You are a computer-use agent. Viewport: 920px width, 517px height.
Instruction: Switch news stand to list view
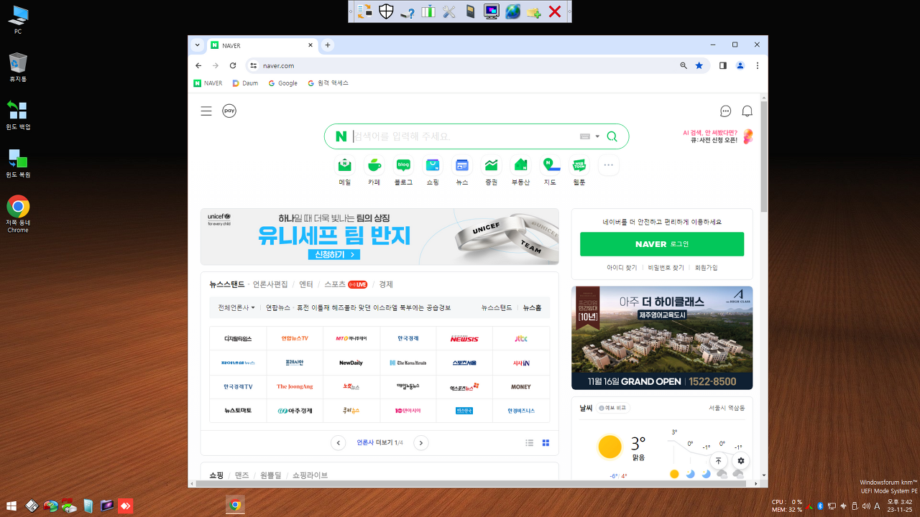pos(530,443)
